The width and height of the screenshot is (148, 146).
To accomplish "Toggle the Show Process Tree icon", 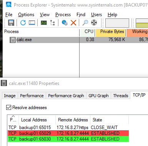I will point(52,23).
